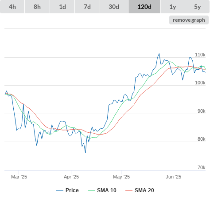Click the blue Price legend line marker
This screenshot has height=202, width=210.
click(60, 190)
